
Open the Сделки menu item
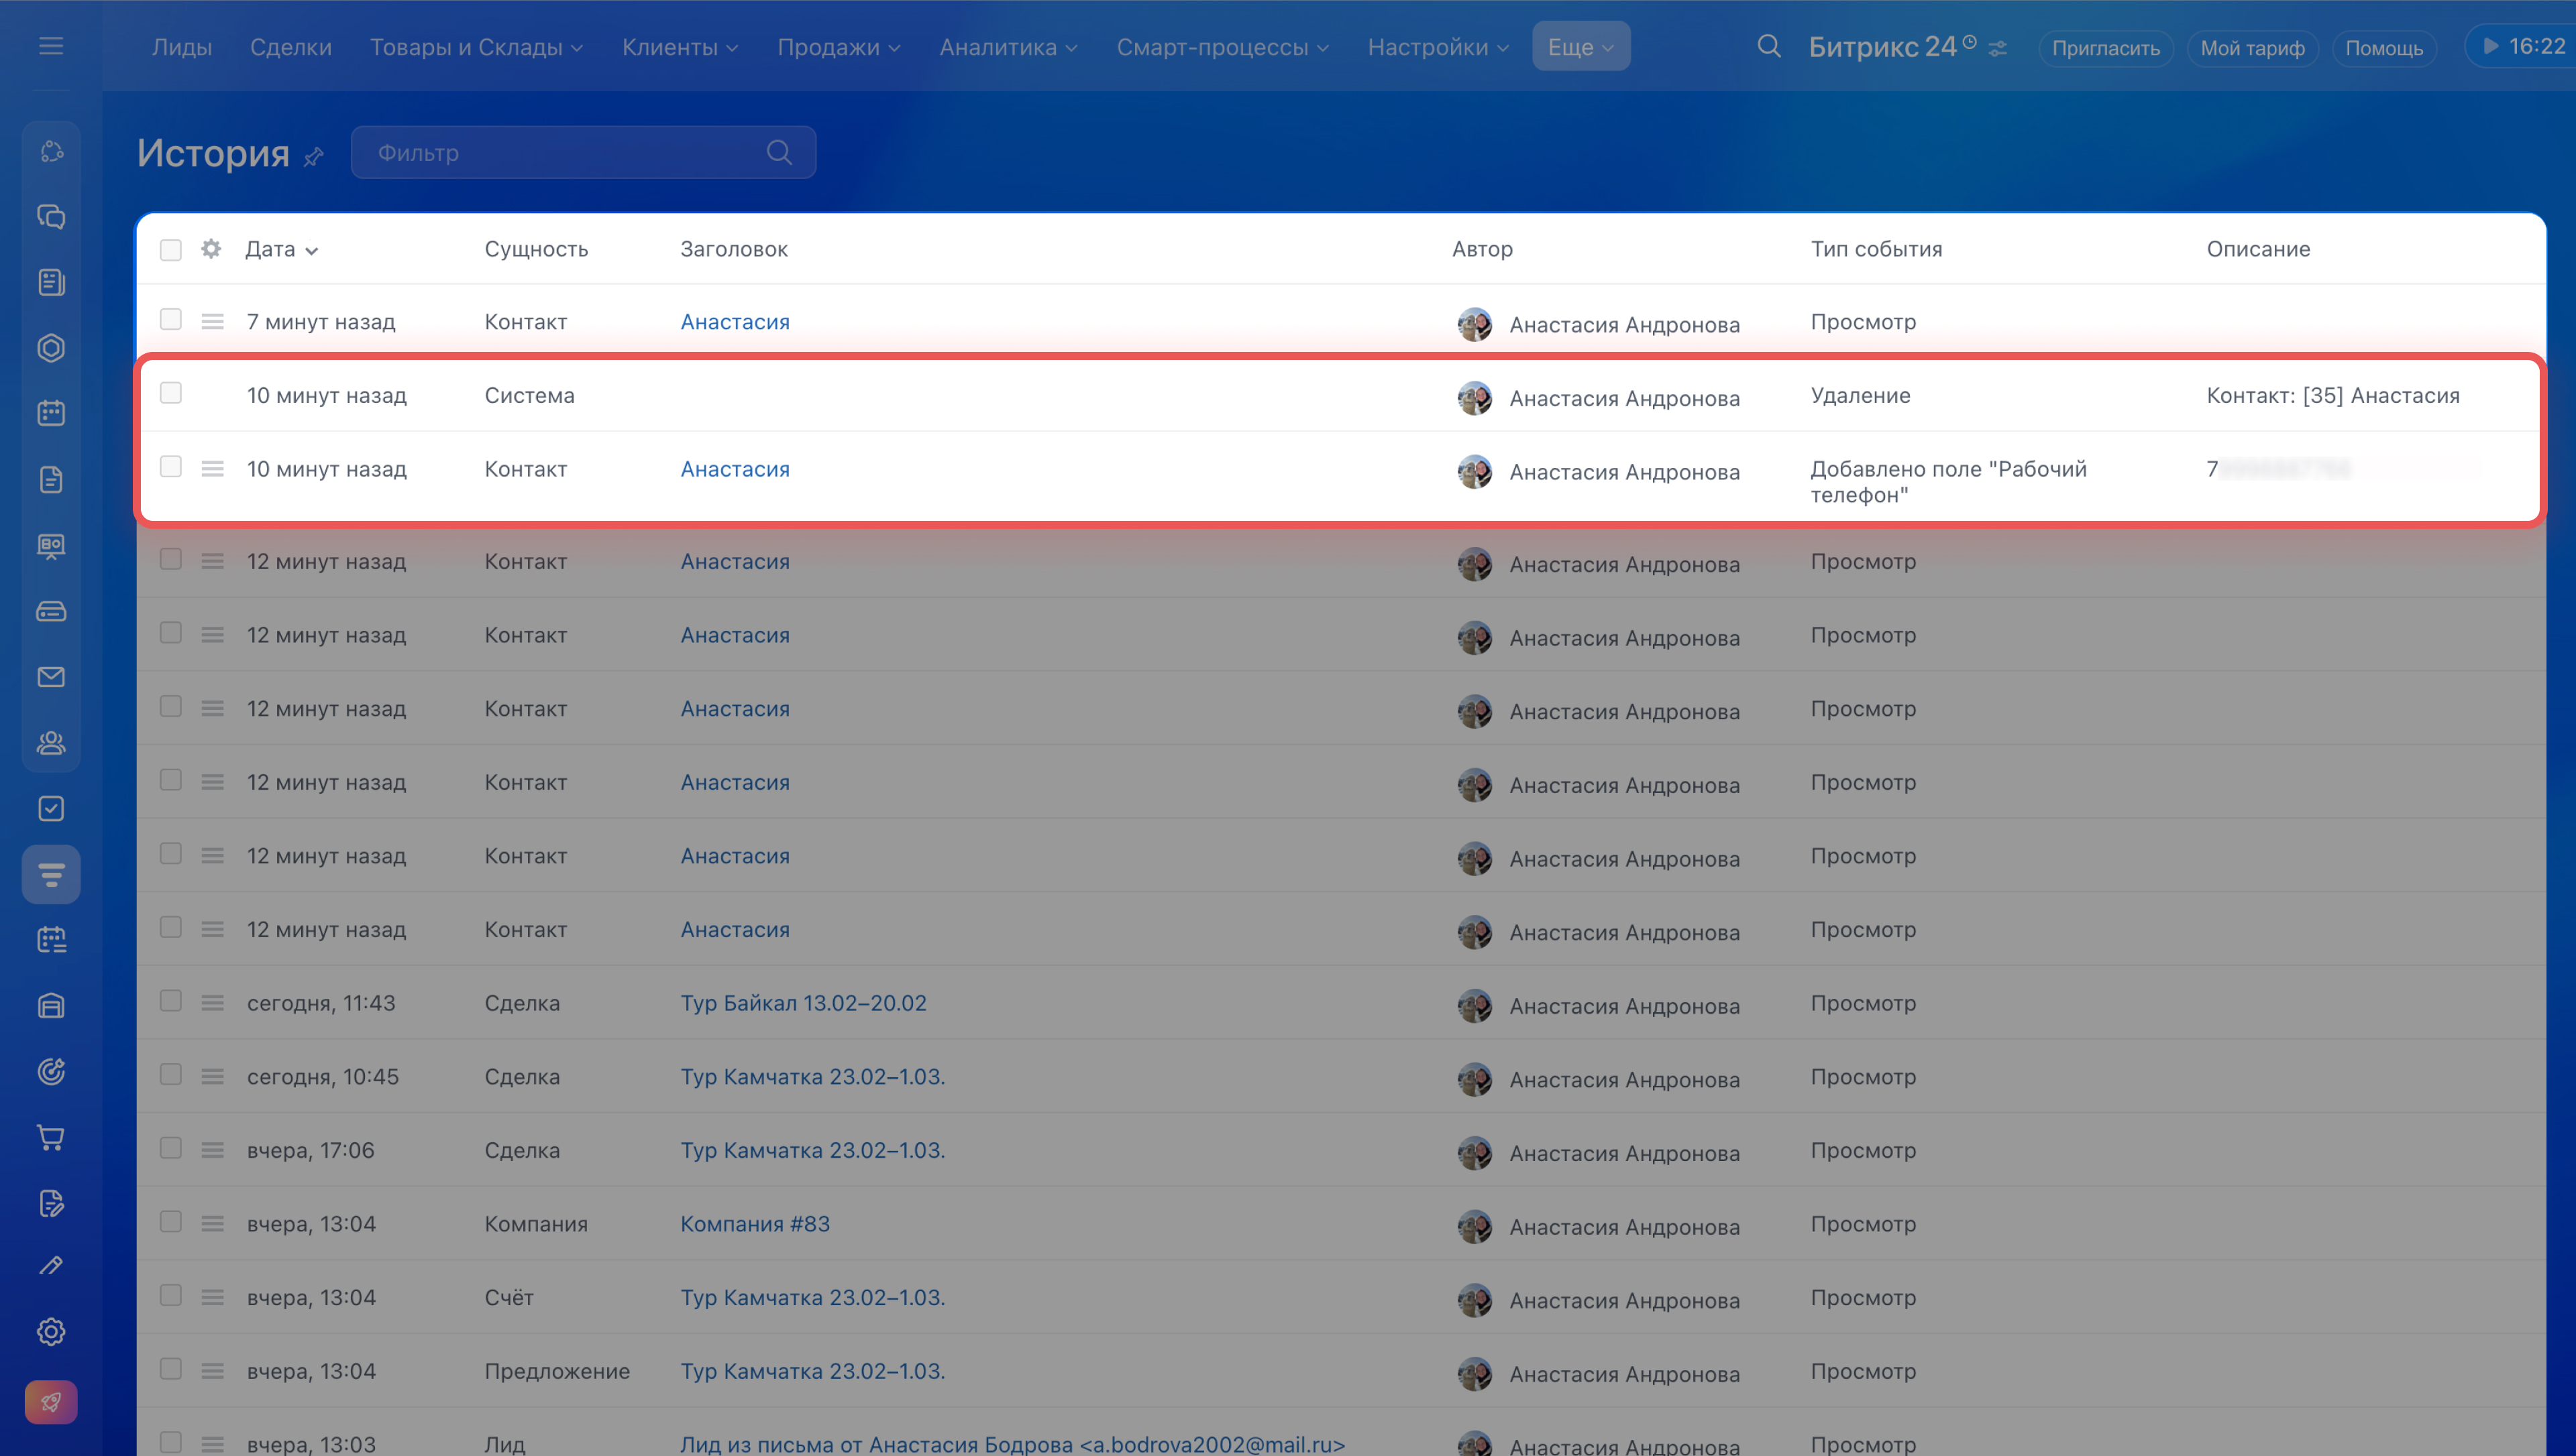tap(290, 47)
